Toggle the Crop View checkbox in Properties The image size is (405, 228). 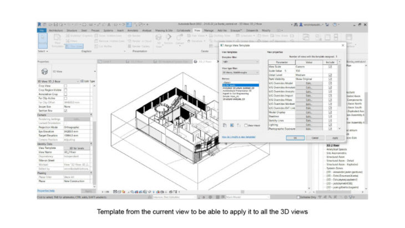65,86
